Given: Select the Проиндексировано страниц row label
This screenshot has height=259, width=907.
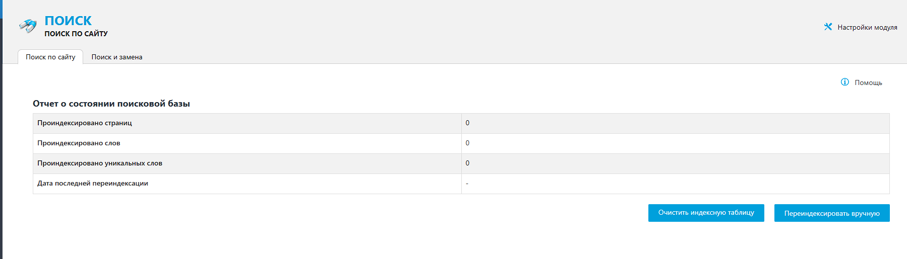Looking at the screenshot, I should pos(85,123).
